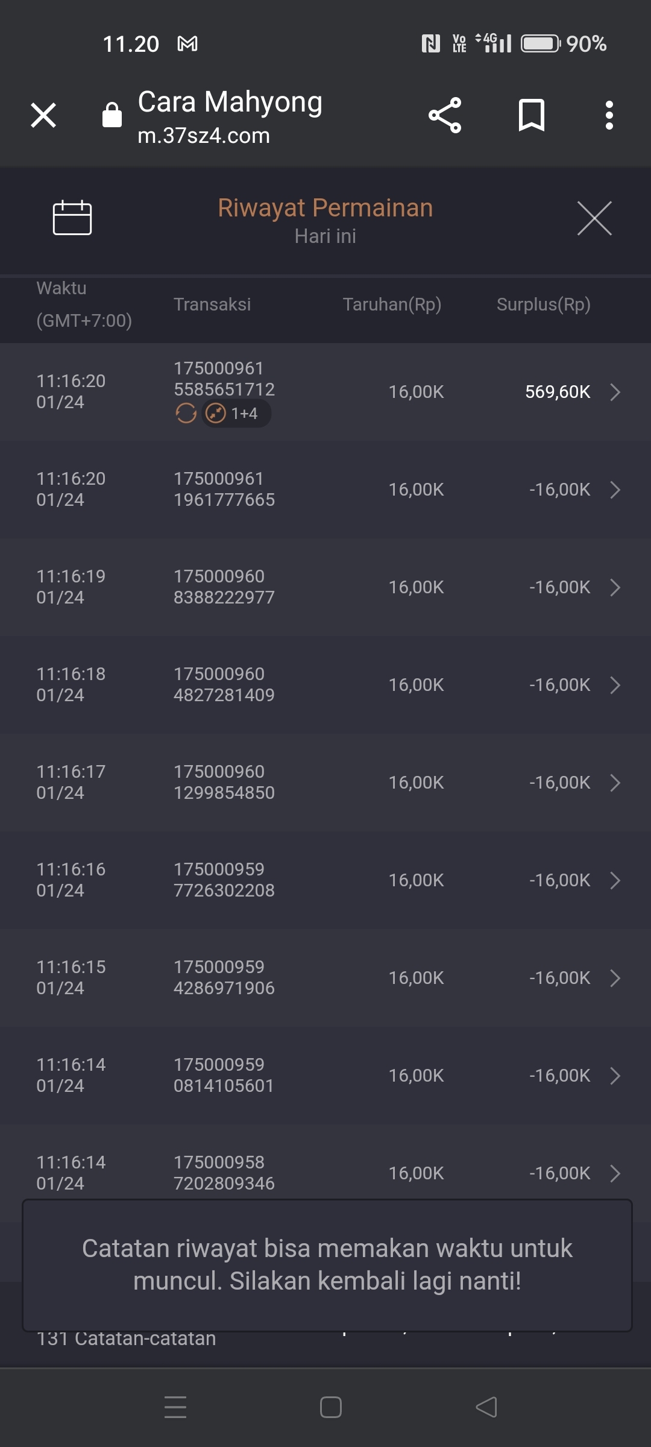This screenshot has height=1447, width=651.
Task: Open details chevron for transaction 4827281409
Action: (x=615, y=685)
